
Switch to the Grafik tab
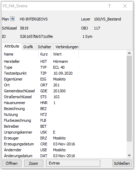pos(28,47)
